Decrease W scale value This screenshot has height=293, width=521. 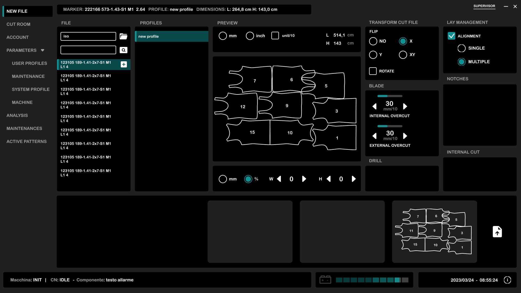click(279, 179)
